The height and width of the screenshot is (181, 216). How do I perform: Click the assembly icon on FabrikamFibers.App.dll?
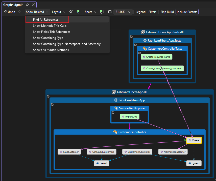tap(114, 92)
